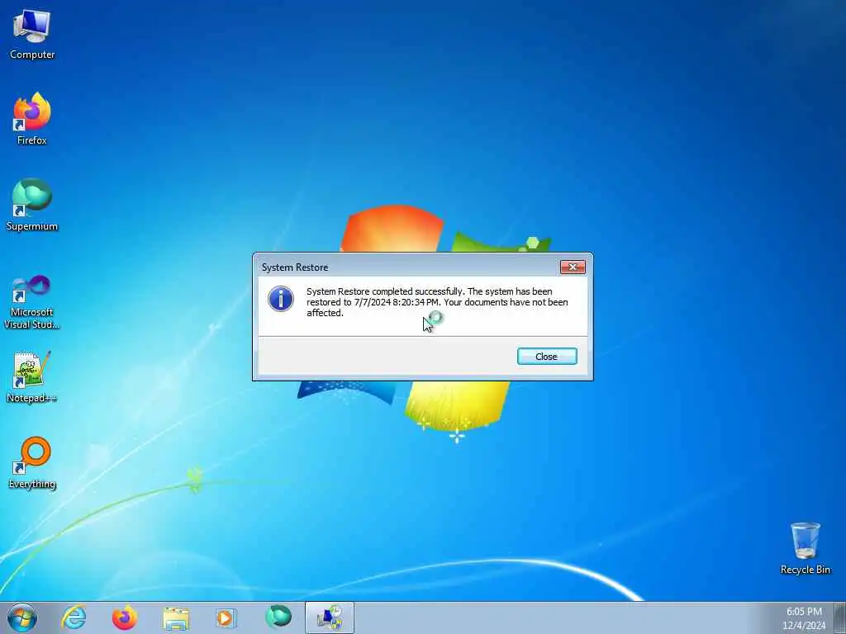Launch Firefox from the taskbar
846x634 pixels.
(x=125, y=617)
